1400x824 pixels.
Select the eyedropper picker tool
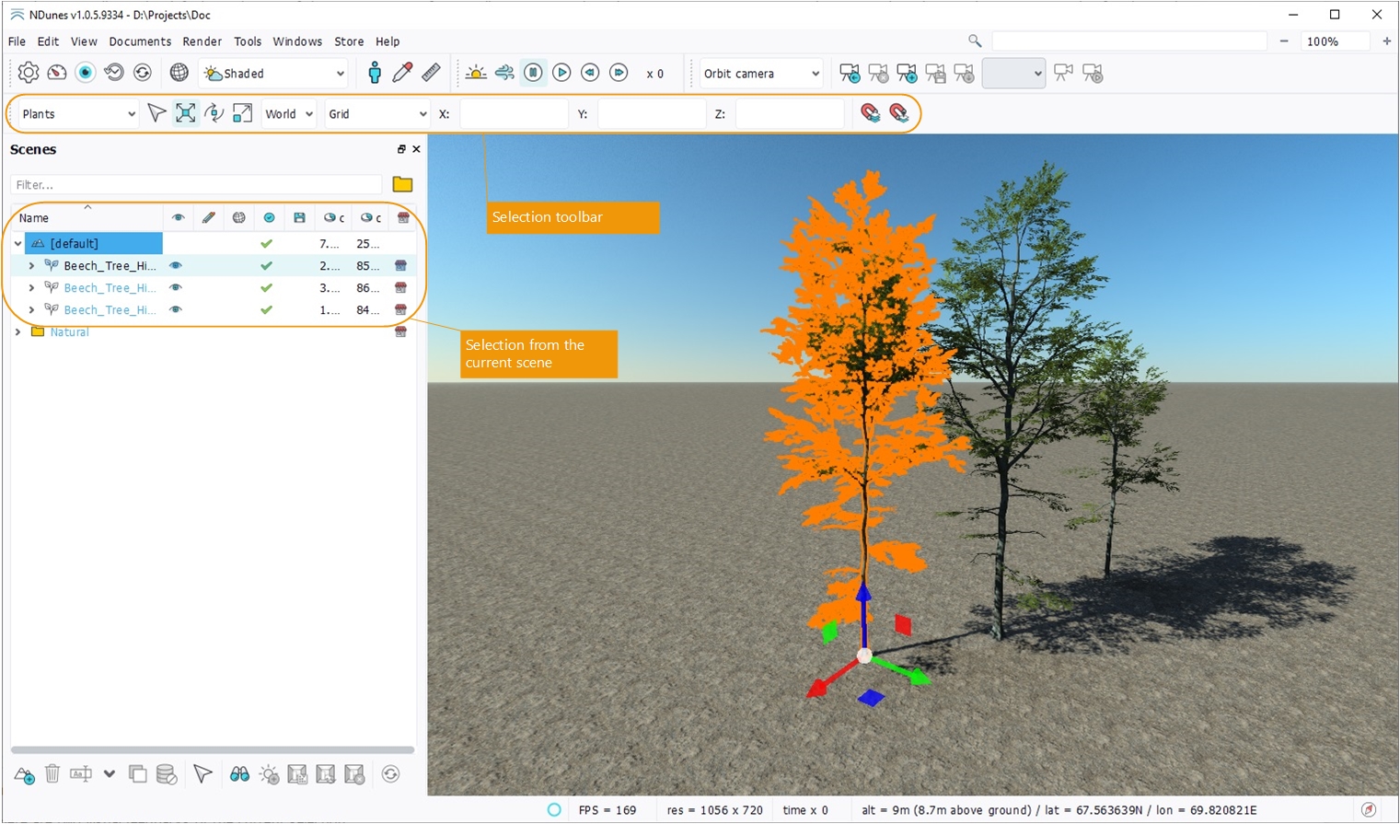[x=402, y=73]
